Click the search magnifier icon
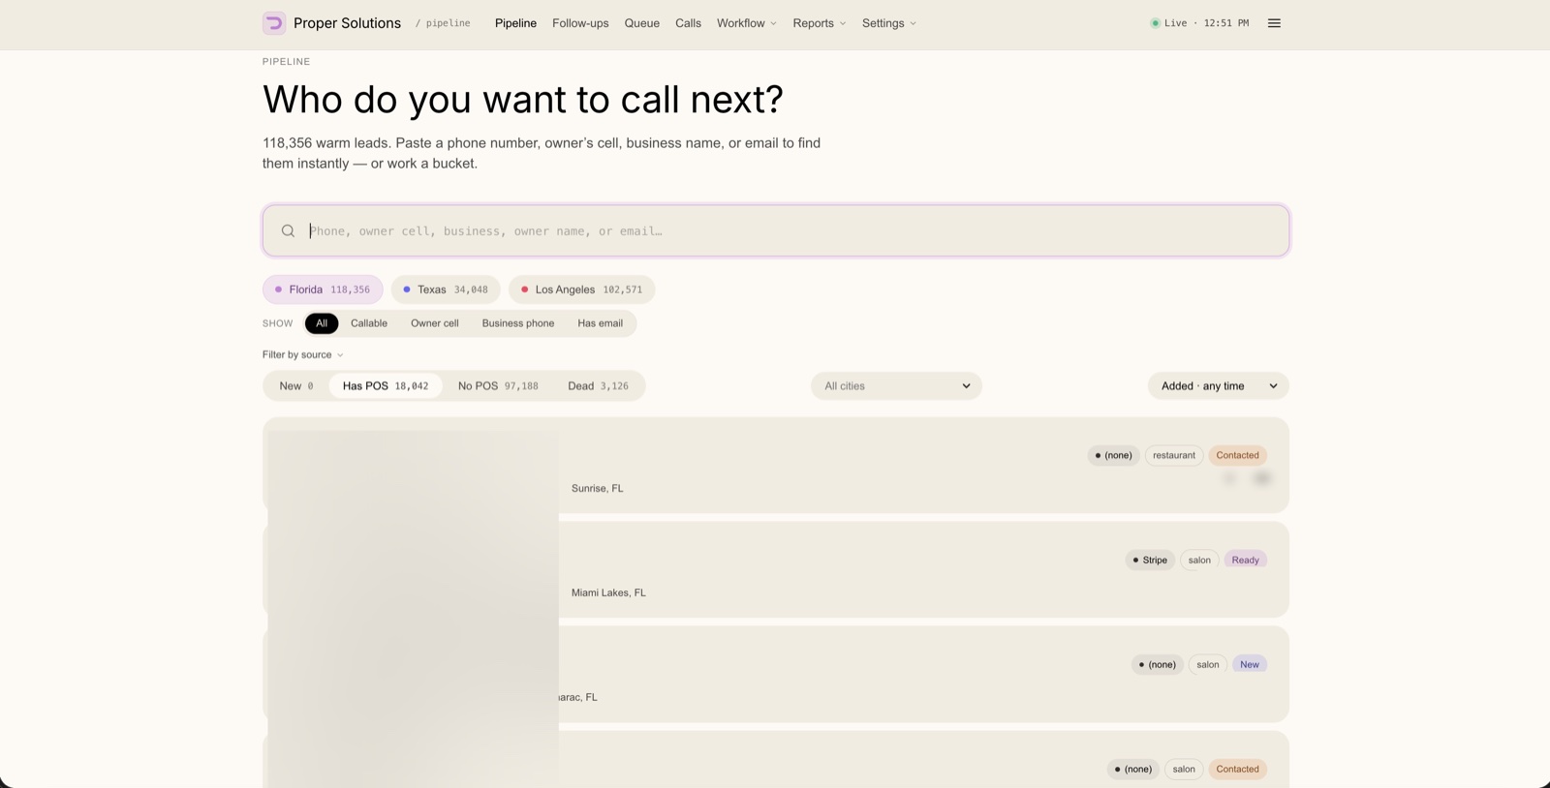The width and height of the screenshot is (1550, 788). coord(288,231)
